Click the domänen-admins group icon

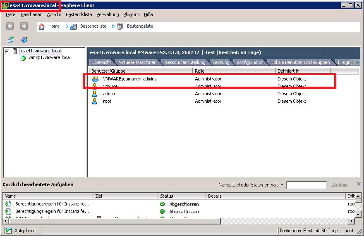tap(95, 79)
